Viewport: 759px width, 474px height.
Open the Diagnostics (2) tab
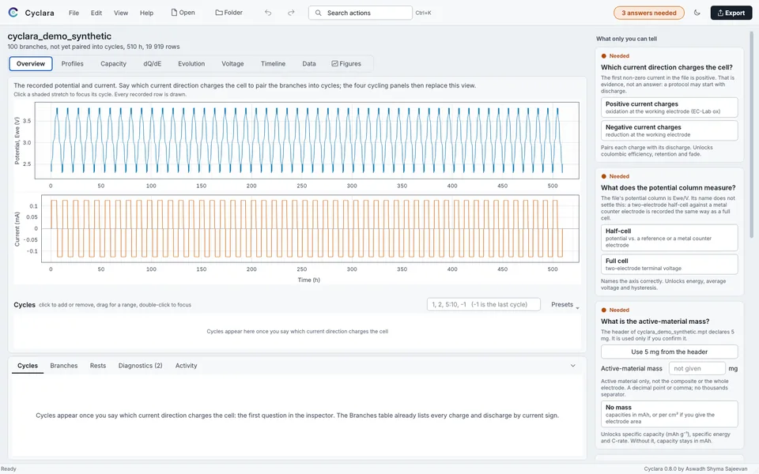pyautogui.click(x=141, y=366)
